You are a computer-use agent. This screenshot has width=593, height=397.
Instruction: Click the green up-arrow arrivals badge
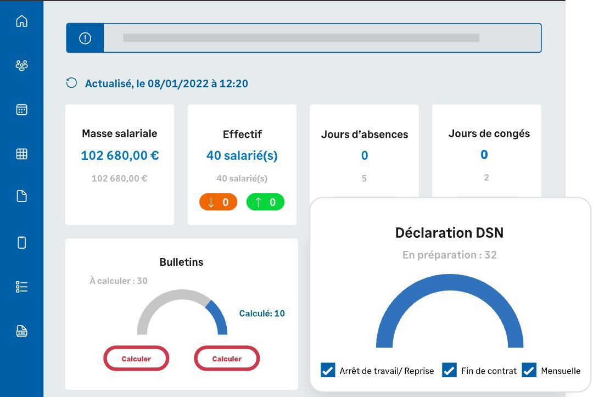(265, 202)
